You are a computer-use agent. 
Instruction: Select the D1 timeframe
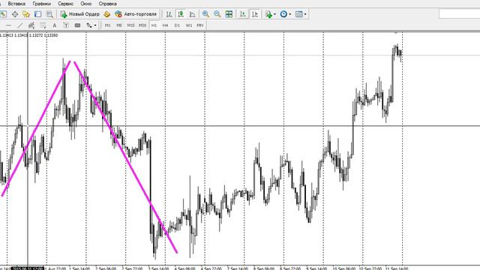(177, 25)
